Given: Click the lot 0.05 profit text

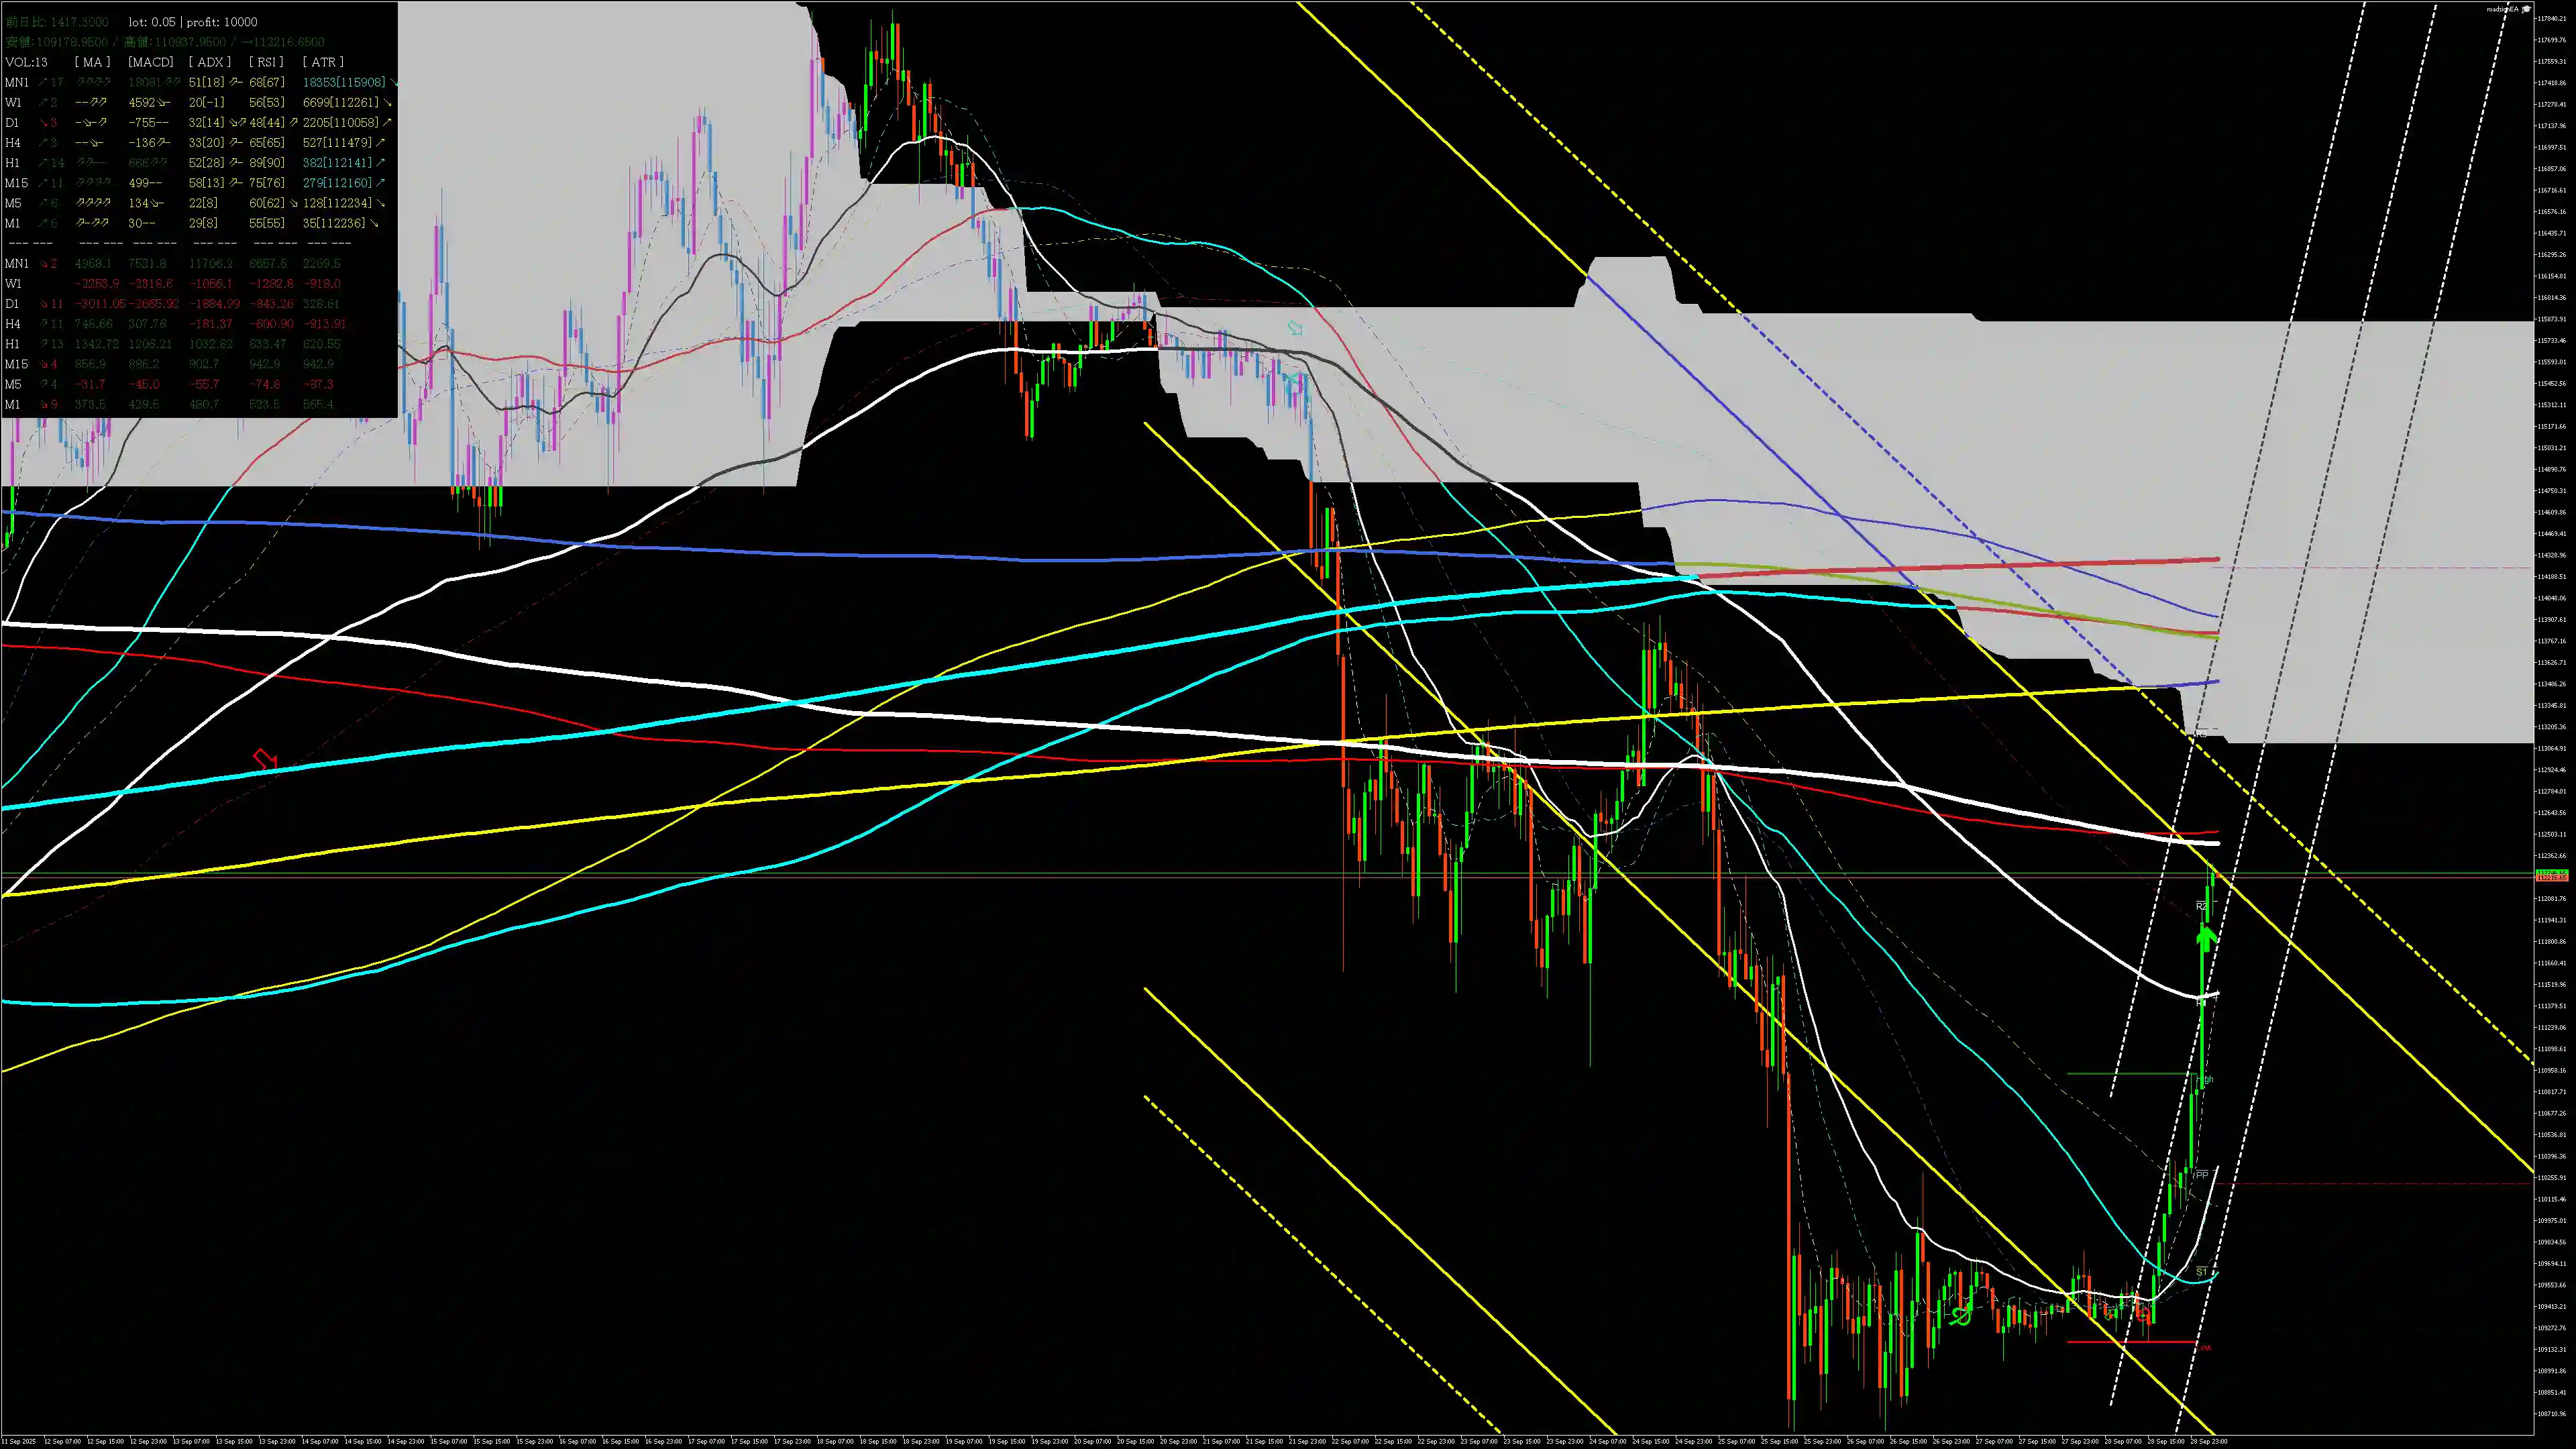Looking at the screenshot, I should coord(192,22).
